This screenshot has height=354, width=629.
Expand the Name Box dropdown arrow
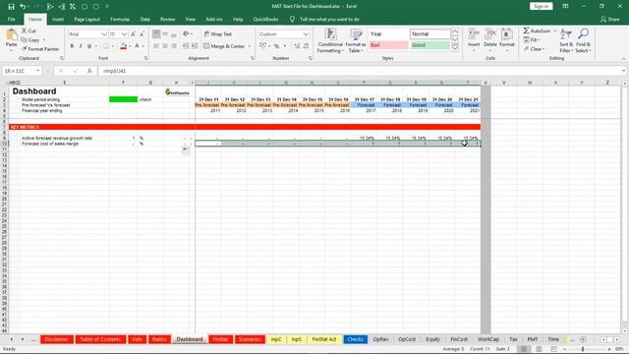(x=37, y=71)
